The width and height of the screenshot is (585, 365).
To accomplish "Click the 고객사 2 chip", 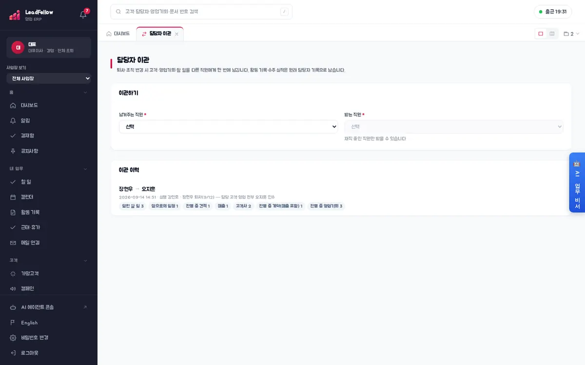I will pyautogui.click(x=243, y=206).
